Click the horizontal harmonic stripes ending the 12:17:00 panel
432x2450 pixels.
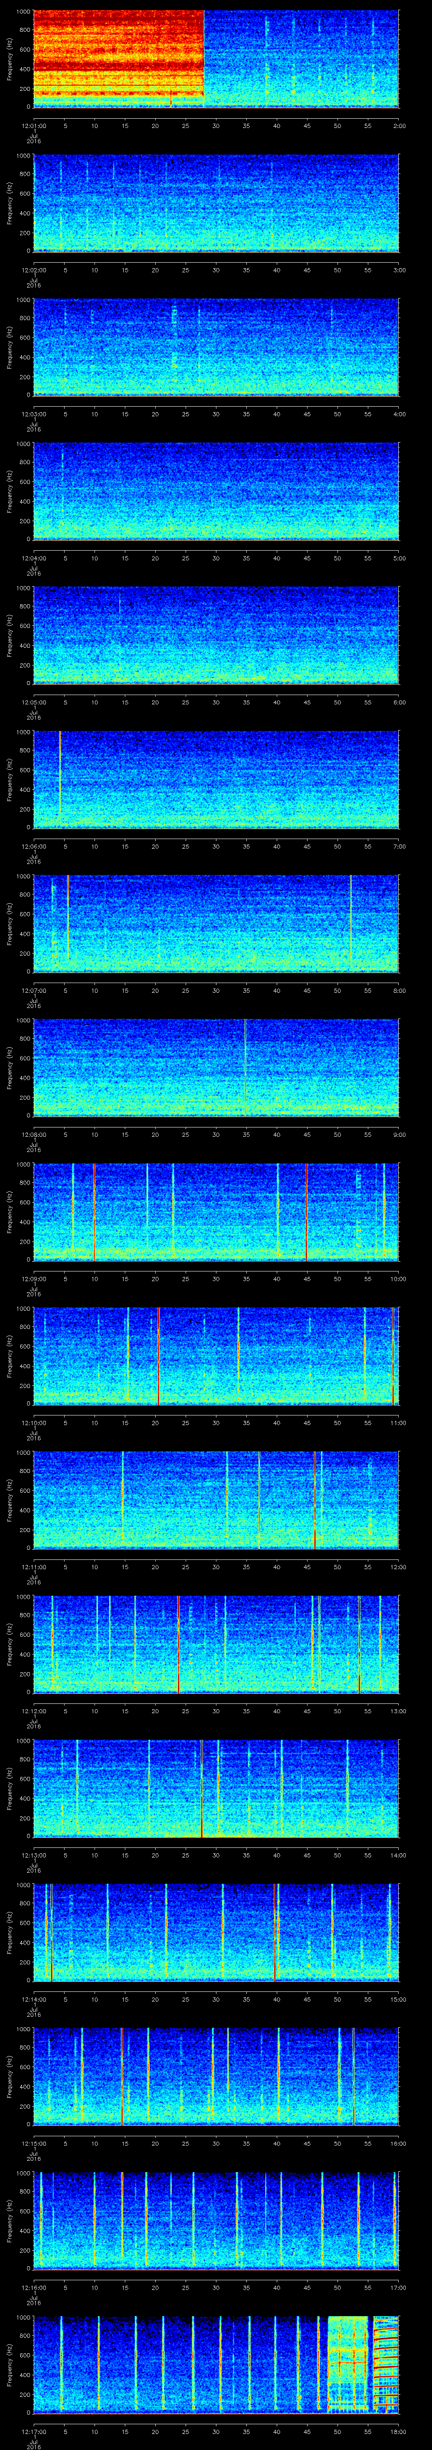point(386,2363)
